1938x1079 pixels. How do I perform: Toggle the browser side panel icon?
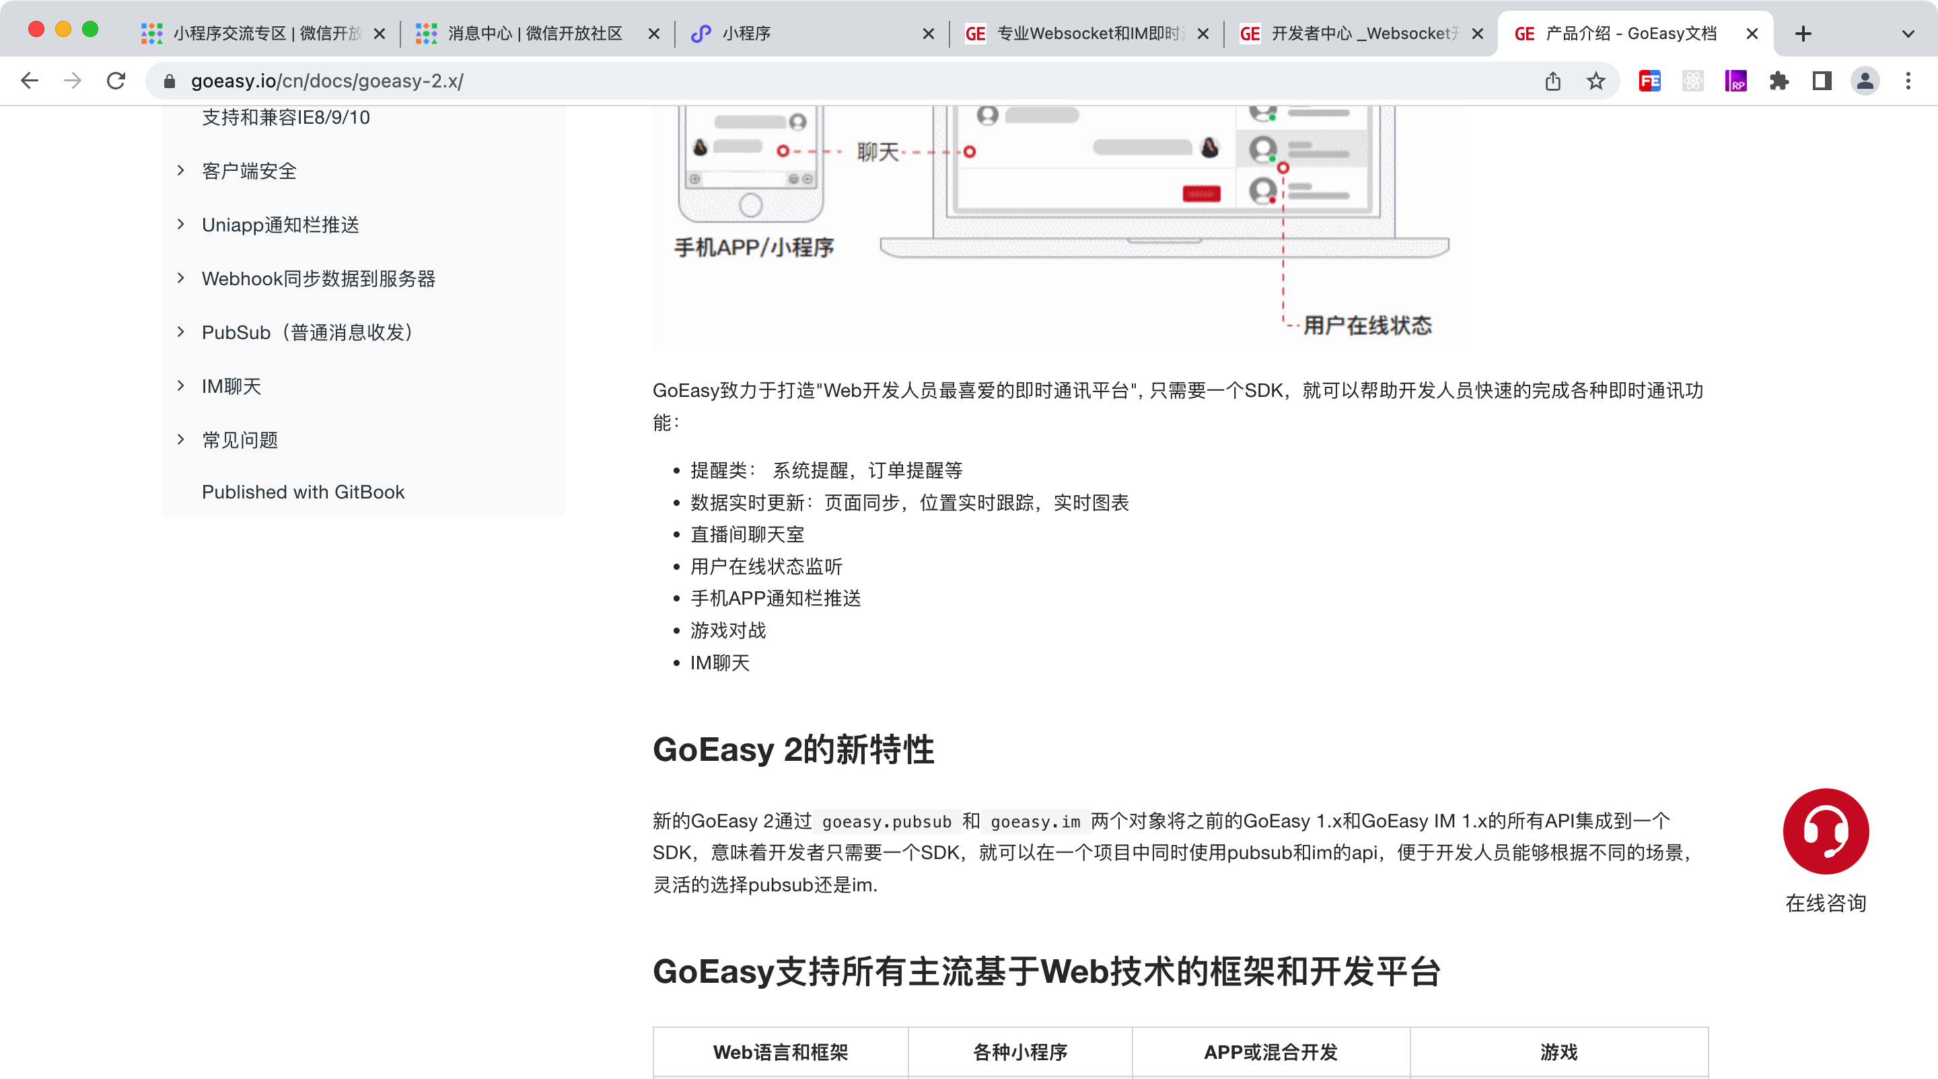coord(1822,81)
